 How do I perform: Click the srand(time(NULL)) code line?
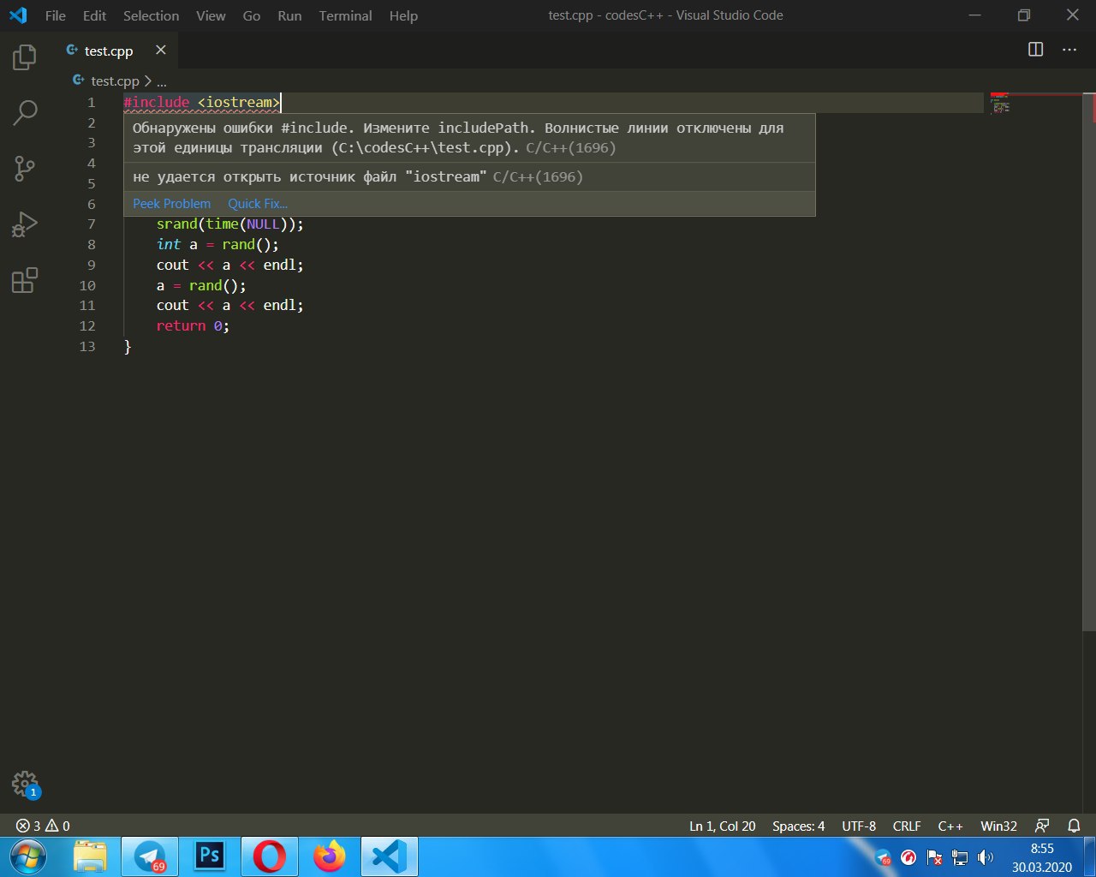[x=229, y=224]
